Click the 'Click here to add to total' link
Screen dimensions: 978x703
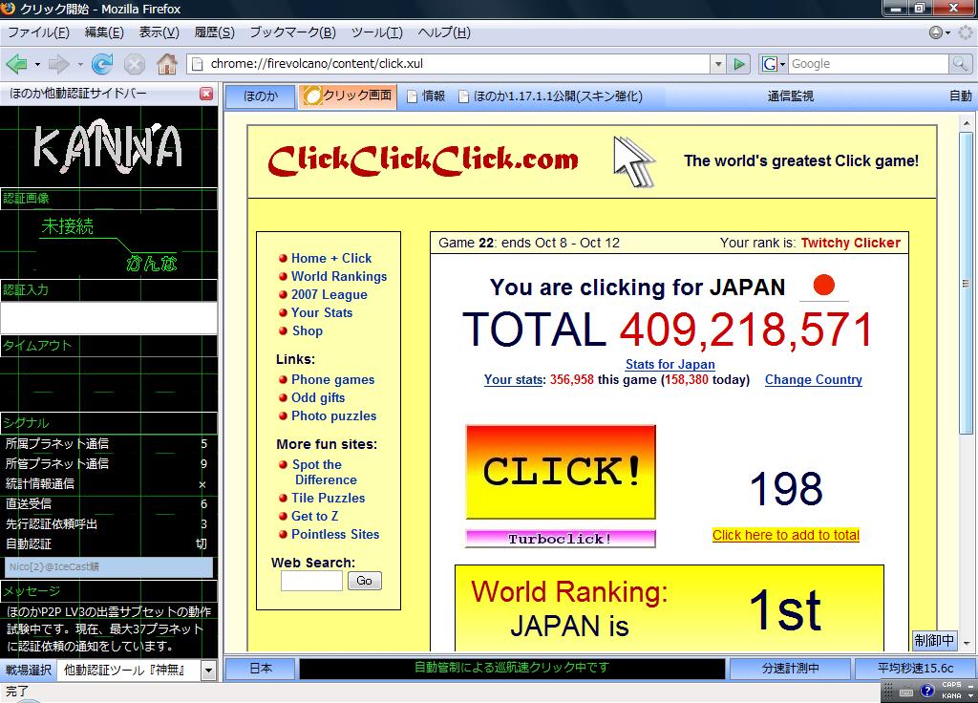[x=786, y=535]
